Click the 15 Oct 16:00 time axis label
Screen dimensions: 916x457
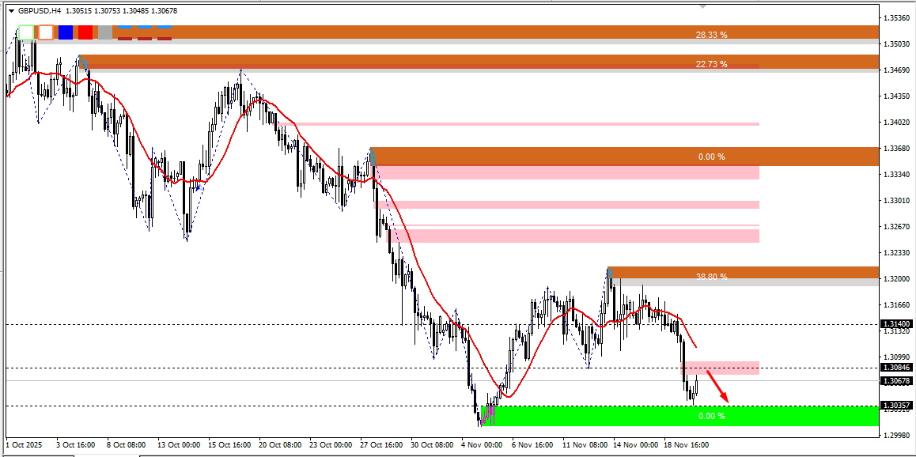click(231, 444)
